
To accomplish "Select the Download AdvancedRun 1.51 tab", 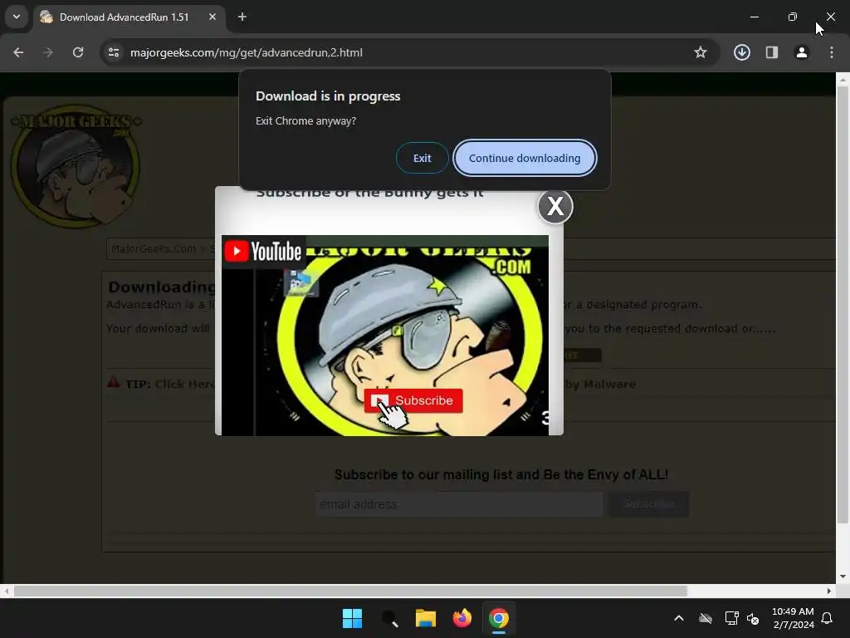I will pos(124,17).
